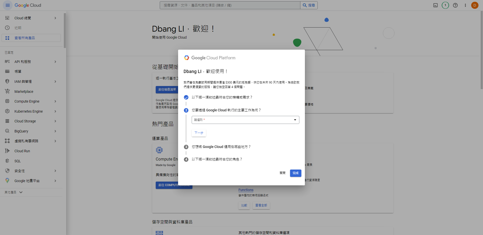
Task: Open the user account avatar D
Action: [475, 5]
